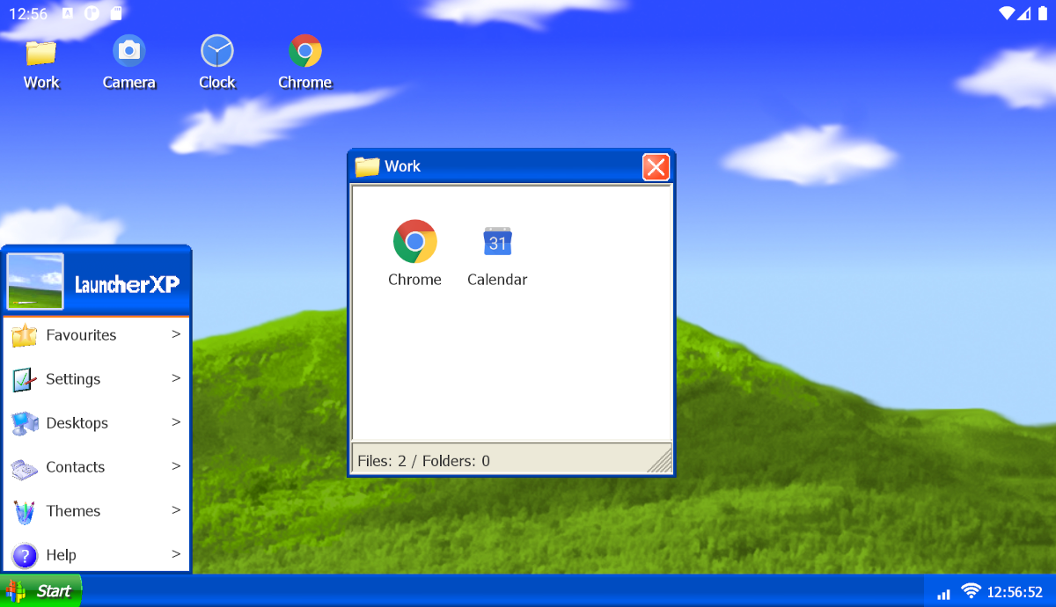Expand the Settings submenu arrow

coord(176,378)
